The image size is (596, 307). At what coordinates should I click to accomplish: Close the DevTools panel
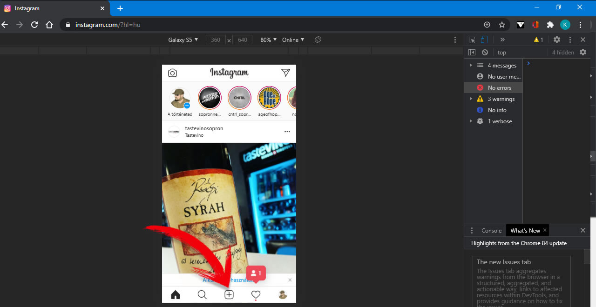(583, 40)
